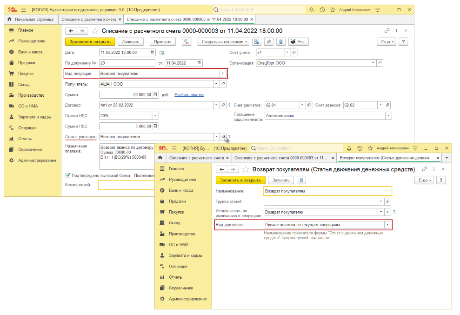
Task: Expand the Вид операции dropdown
Action: click(x=222, y=74)
